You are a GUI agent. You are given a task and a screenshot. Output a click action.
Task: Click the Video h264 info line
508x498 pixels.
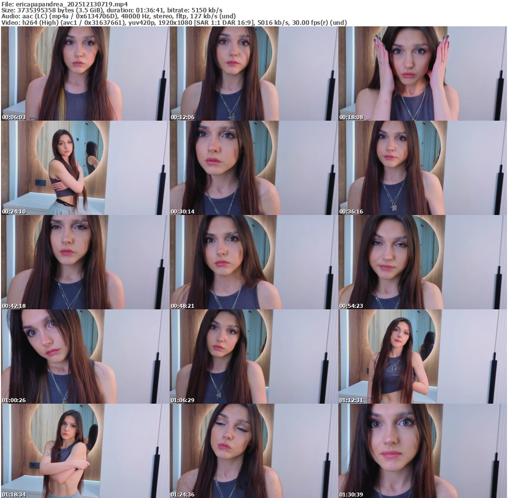(174, 23)
